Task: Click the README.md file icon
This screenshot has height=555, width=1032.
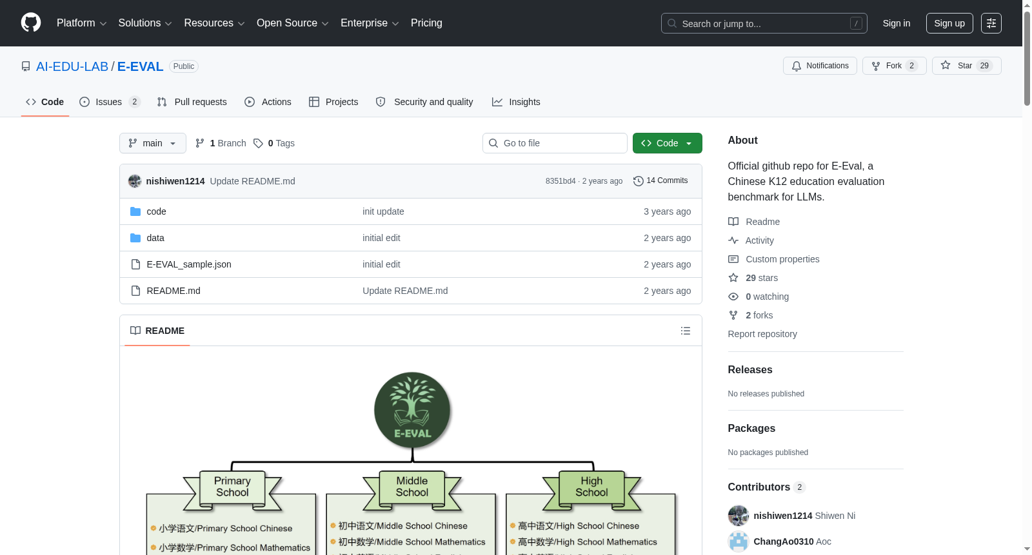Action: click(x=135, y=291)
